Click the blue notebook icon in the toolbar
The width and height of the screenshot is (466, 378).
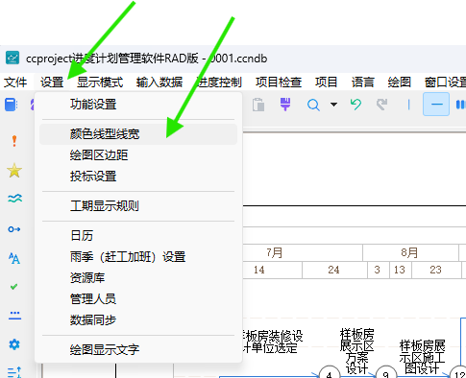click(11, 105)
